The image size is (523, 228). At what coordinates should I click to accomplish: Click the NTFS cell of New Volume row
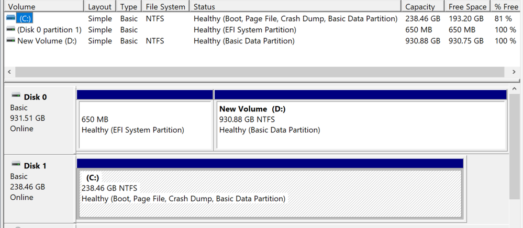point(155,41)
